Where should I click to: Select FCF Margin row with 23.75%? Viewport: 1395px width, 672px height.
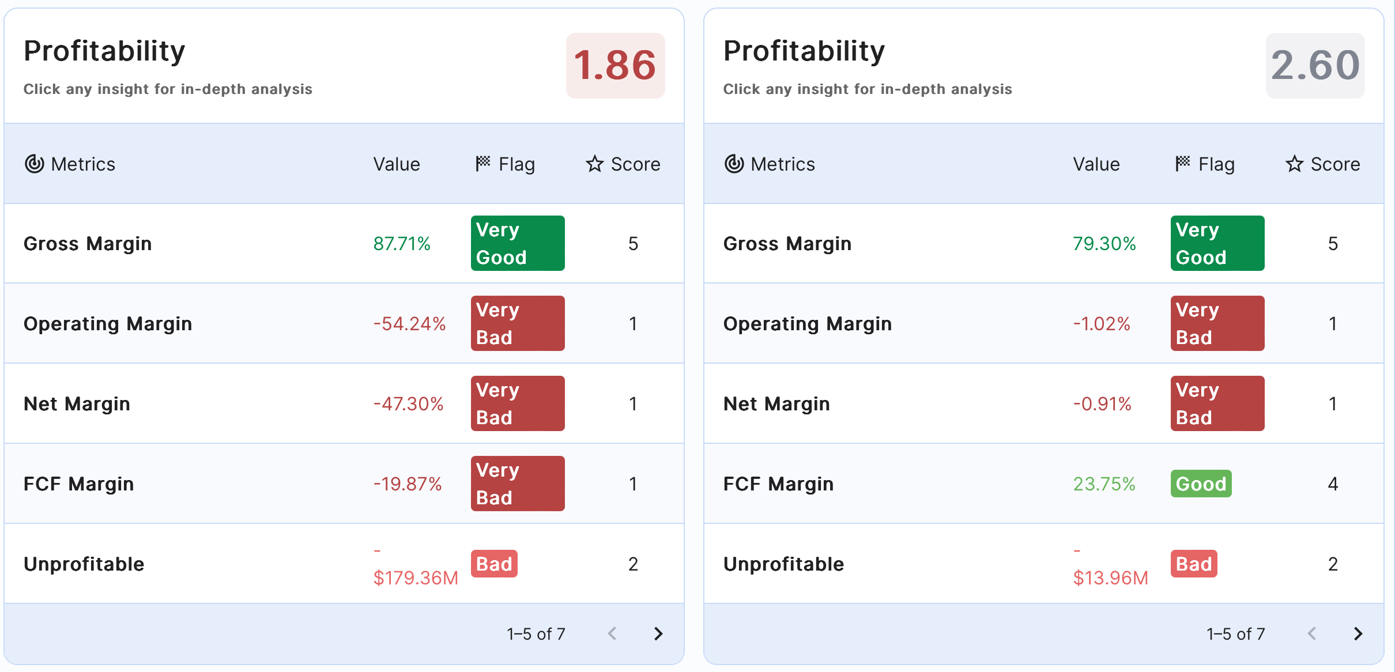click(778, 484)
